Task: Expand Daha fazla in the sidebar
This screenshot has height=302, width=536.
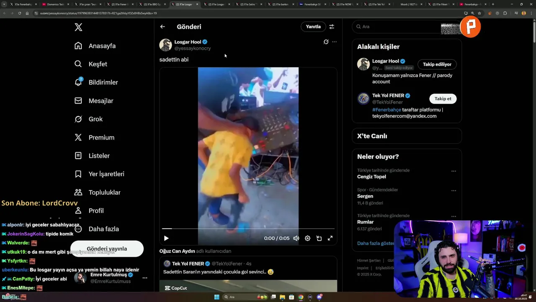Action: pyautogui.click(x=97, y=229)
